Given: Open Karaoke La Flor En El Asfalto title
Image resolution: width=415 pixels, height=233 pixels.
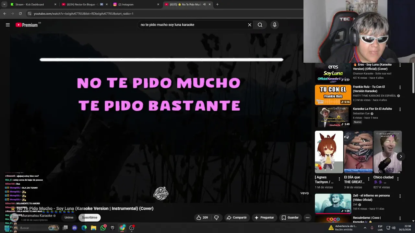Looking at the screenshot, I should point(372,109).
